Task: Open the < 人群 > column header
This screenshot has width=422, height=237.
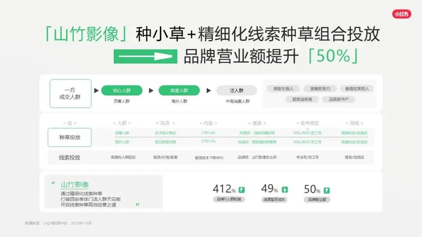Action: pyautogui.click(x=122, y=123)
